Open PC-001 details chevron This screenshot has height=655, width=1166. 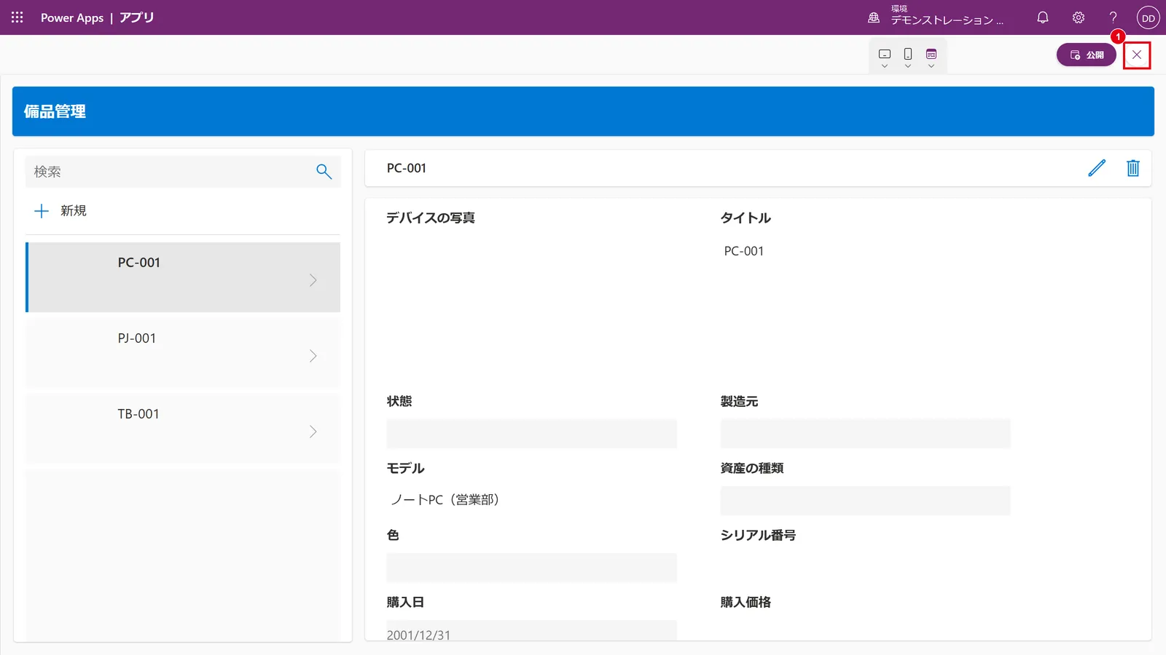pyautogui.click(x=313, y=280)
